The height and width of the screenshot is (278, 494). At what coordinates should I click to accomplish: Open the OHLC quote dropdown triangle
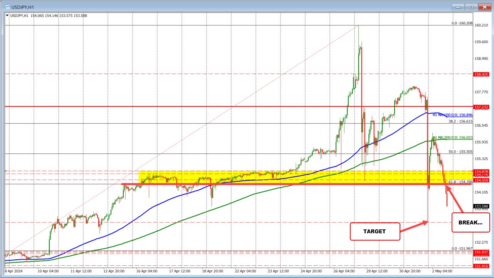click(x=7, y=16)
